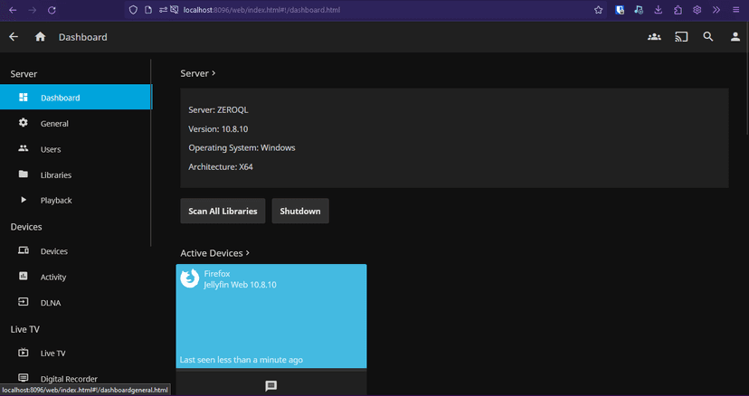Open General settings in the sidebar
Screen dimensions: 749x396
pos(54,124)
